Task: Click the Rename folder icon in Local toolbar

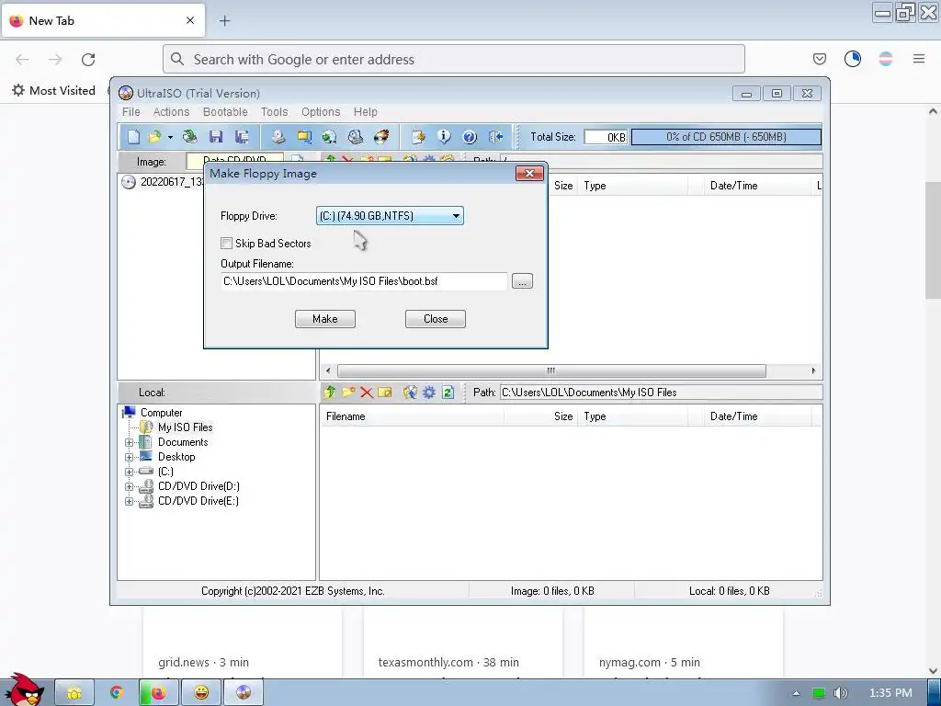Action: pyautogui.click(x=385, y=392)
